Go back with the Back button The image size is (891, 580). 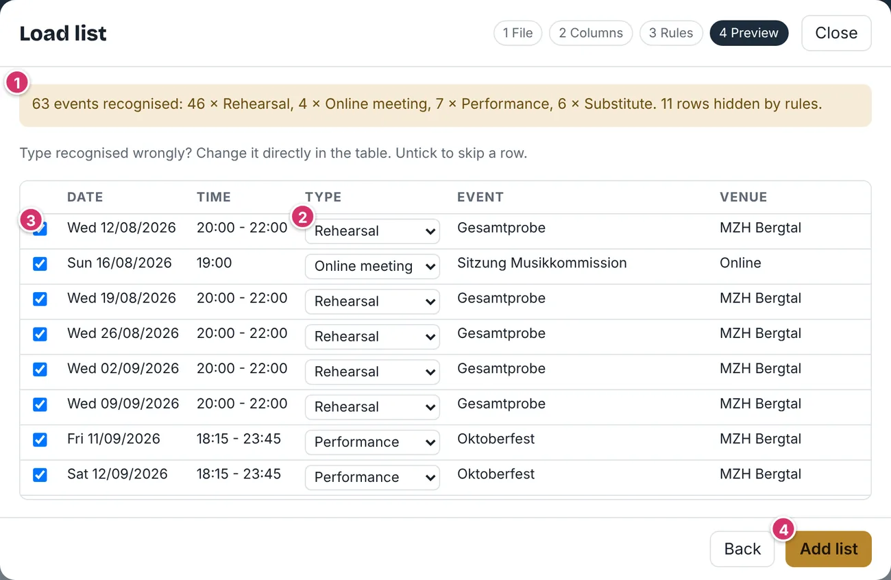click(x=742, y=549)
